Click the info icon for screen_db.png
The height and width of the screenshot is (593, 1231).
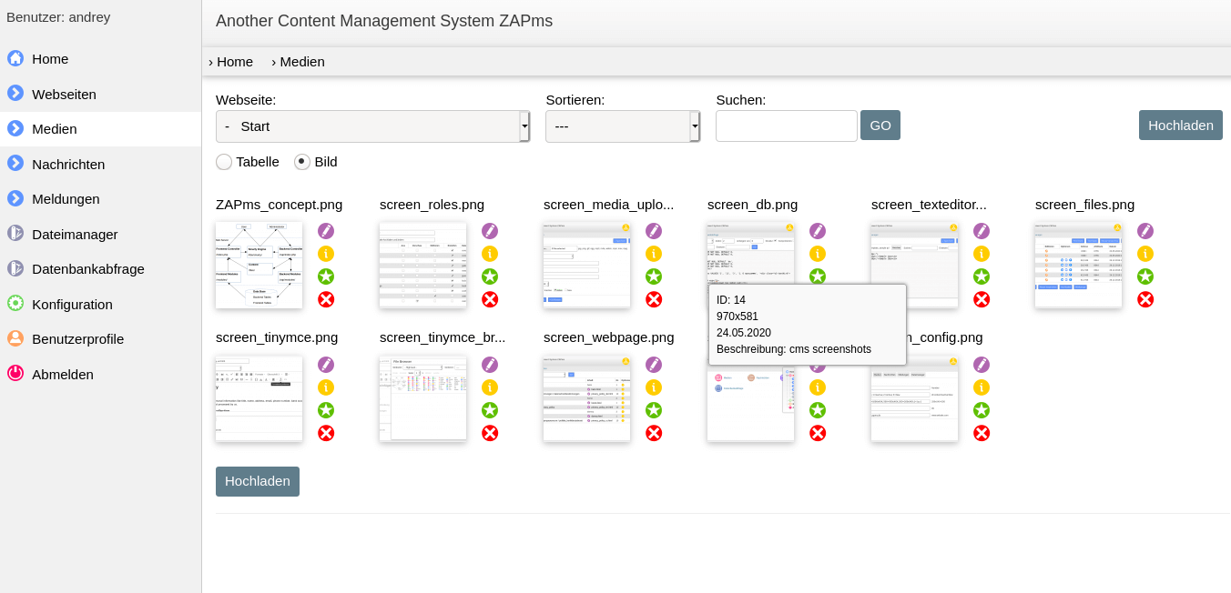tap(818, 254)
